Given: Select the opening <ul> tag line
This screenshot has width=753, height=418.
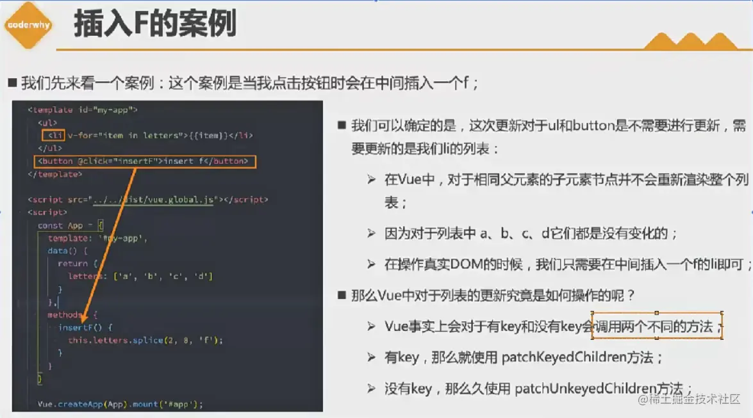Looking at the screenshot, I should click(x=47, y=123).
